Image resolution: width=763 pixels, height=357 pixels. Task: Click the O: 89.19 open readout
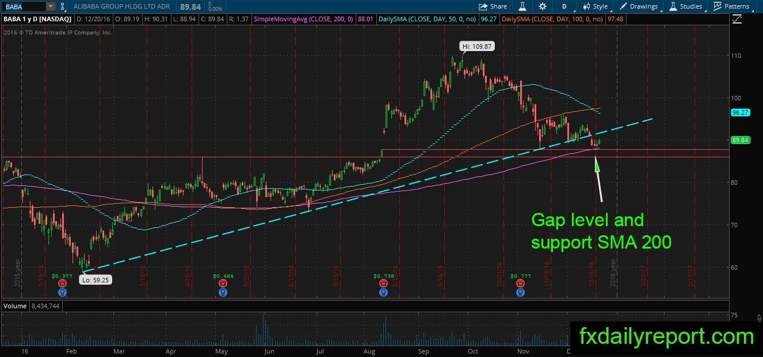[x=127, y=19]
